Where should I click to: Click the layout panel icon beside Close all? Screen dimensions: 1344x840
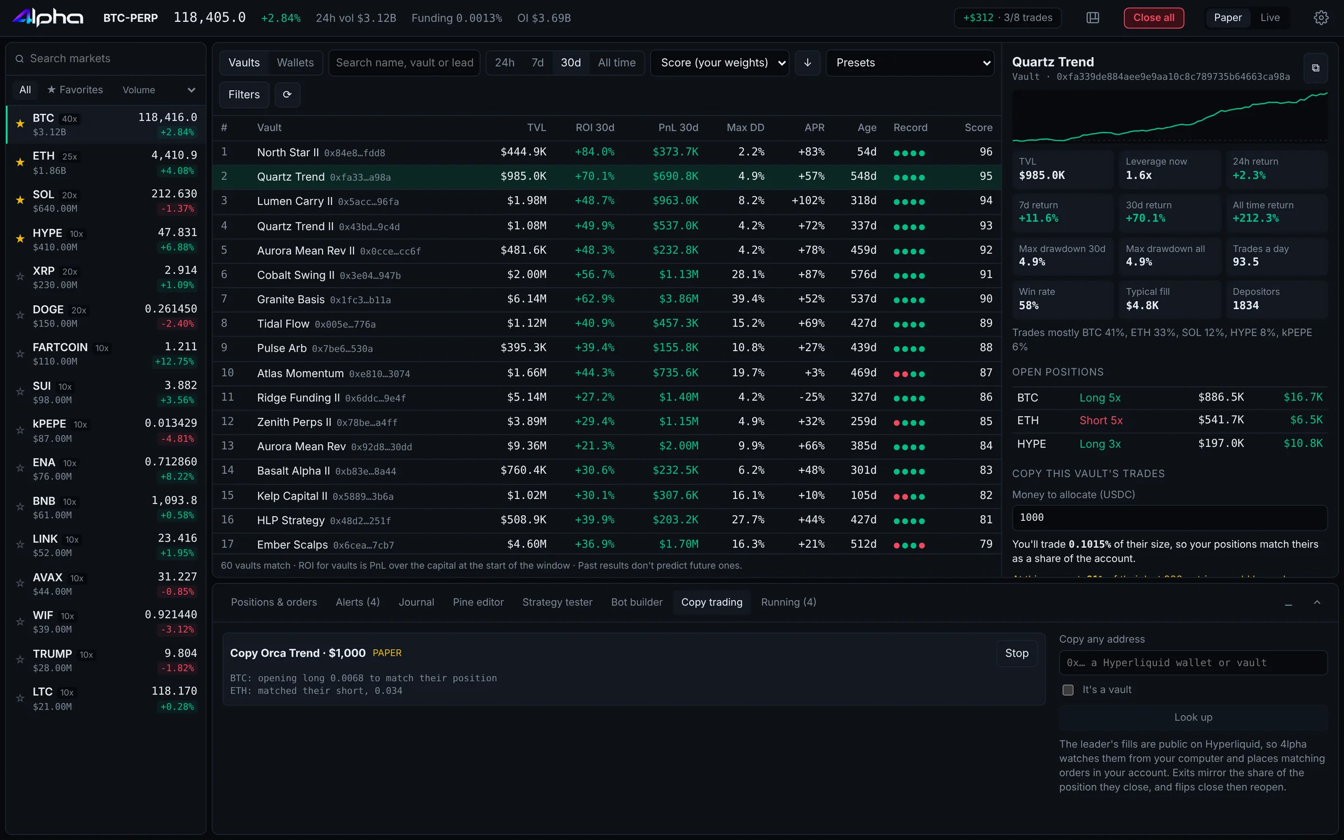point(1093,18)
